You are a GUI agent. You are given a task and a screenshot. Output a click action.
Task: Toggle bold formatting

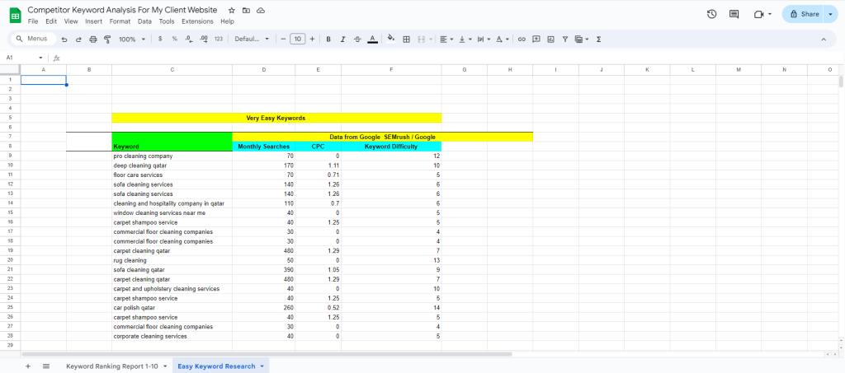(328, 39)
